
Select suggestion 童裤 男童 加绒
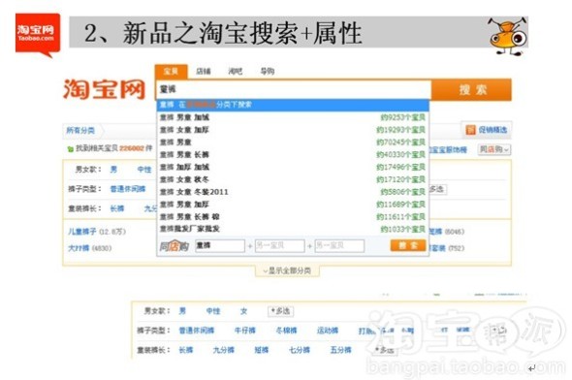[293, 117]
